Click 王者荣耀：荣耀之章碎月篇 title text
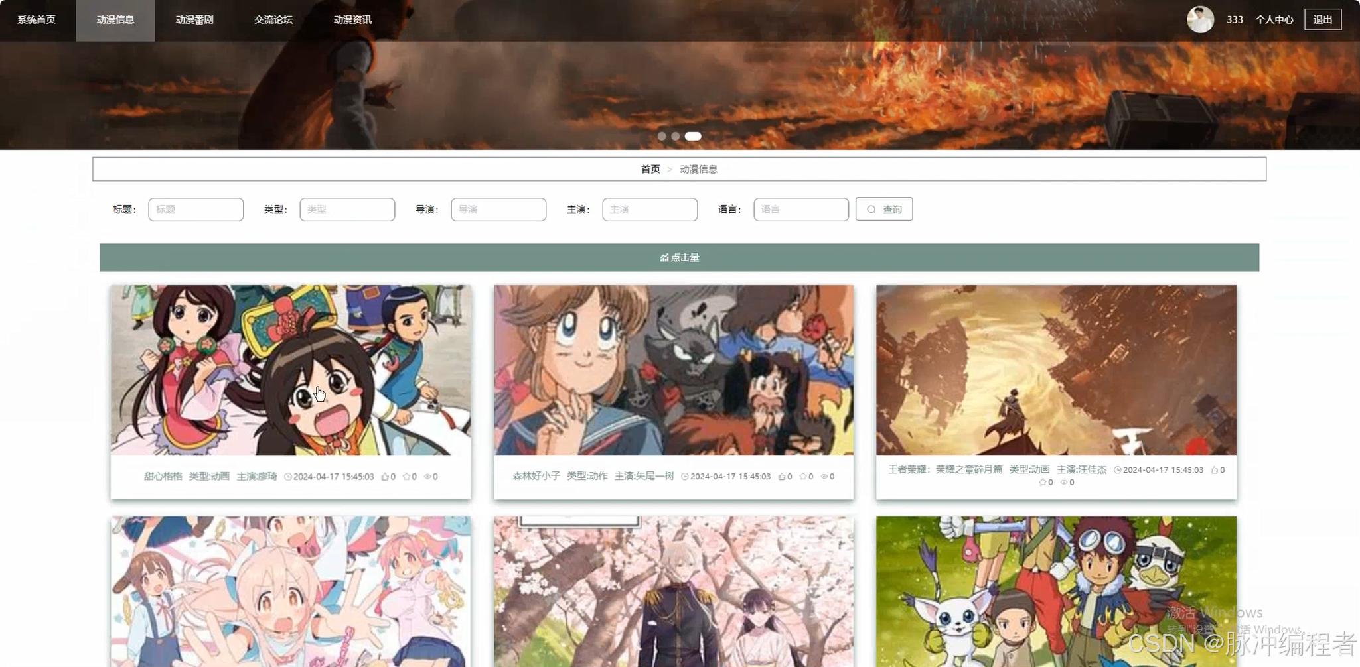 click(945, 469)
